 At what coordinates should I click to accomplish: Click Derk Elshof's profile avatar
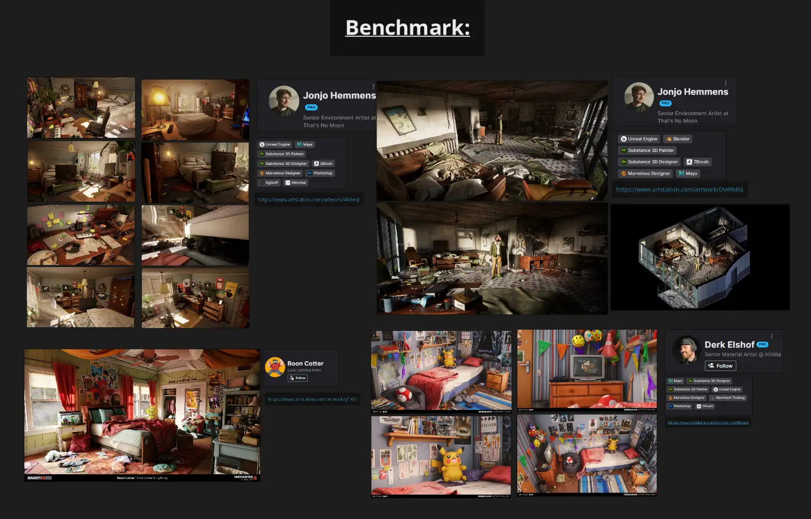coord(686,350)
